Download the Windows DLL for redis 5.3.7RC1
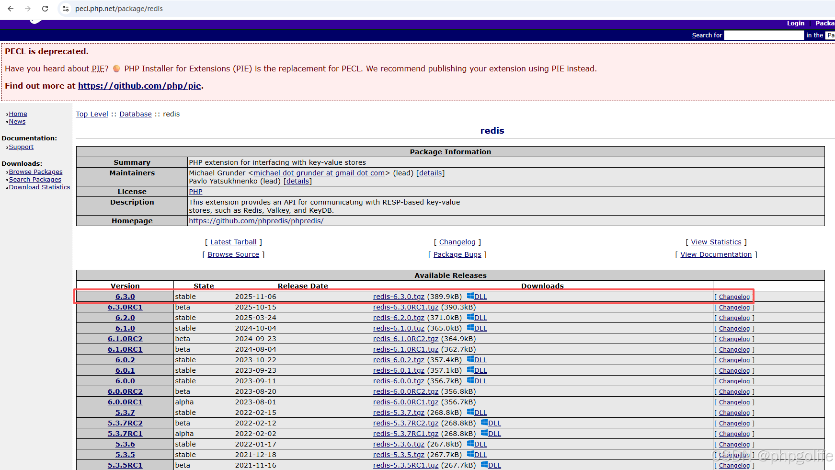The image size is (835, 470). [491, 434]
